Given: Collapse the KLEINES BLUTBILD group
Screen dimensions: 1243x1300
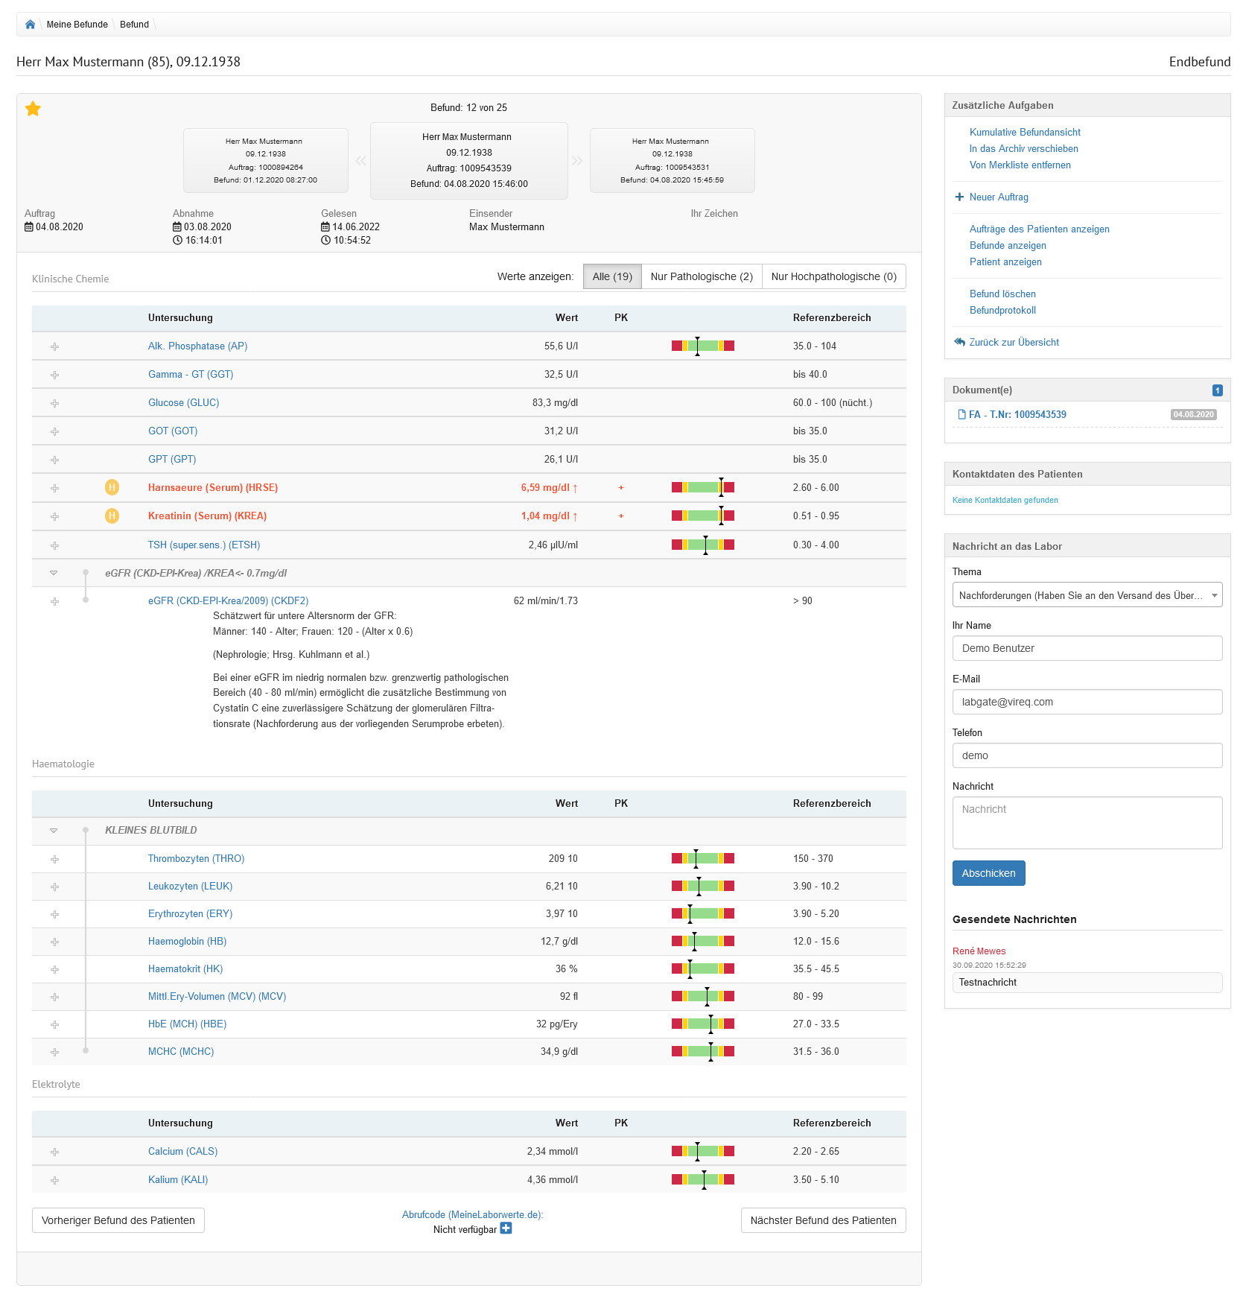Looking at the screenshot, I should click(x=54, y=830).
